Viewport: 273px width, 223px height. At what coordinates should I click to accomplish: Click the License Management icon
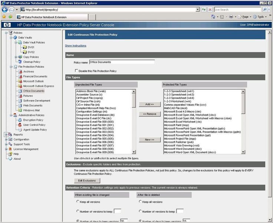[x=10, y=149]
